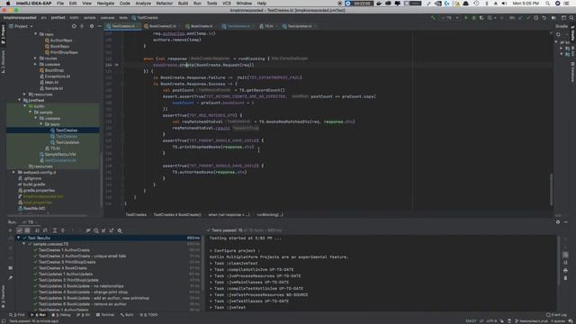The height and width of the screenshot is (324, 576).
Task: Click export test results icon in Run toolbar
Action: point(112,230)
